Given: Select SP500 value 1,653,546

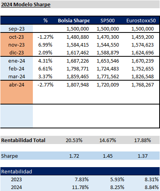Looking at the screenshot, I should click(108, 61).
